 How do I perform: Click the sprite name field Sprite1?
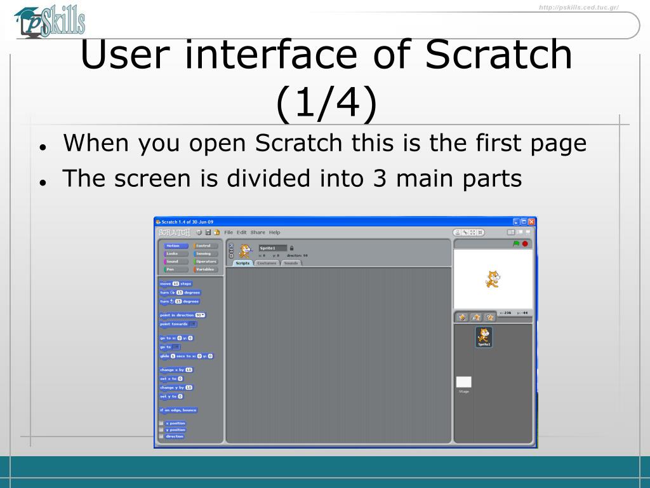click(x=272, y=248)
